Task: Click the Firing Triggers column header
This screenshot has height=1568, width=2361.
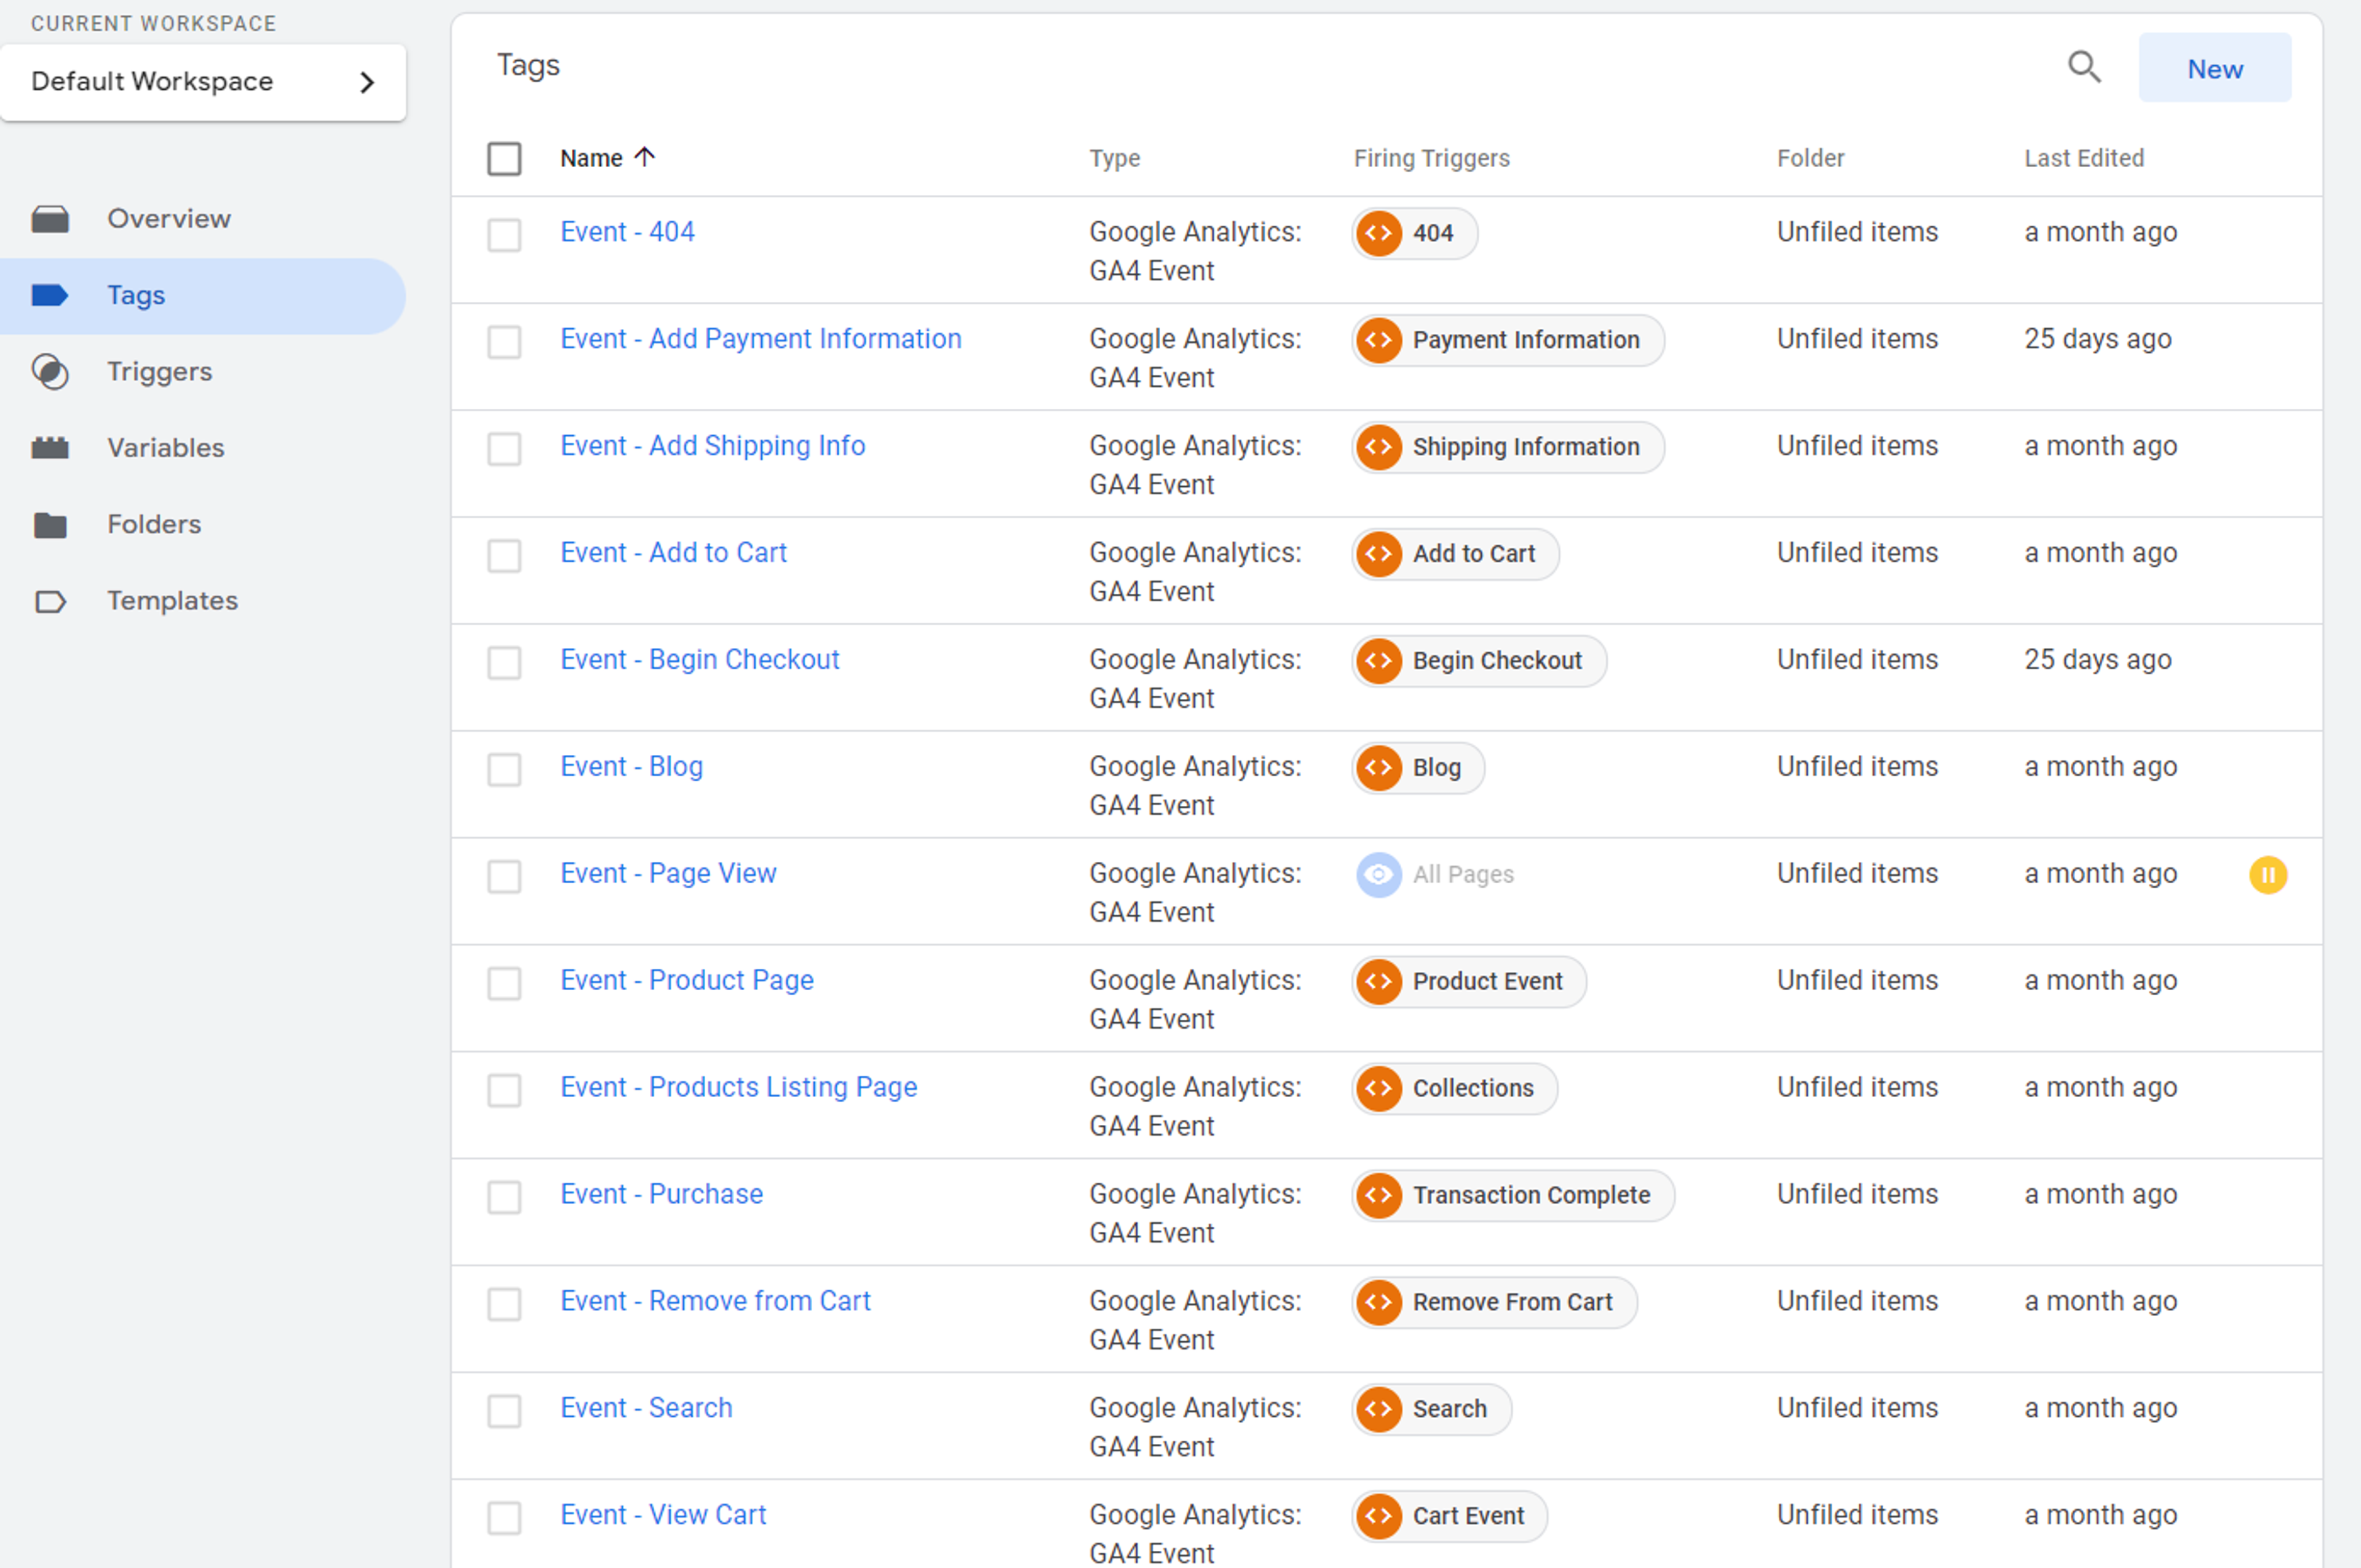Action: [1431, 159]
